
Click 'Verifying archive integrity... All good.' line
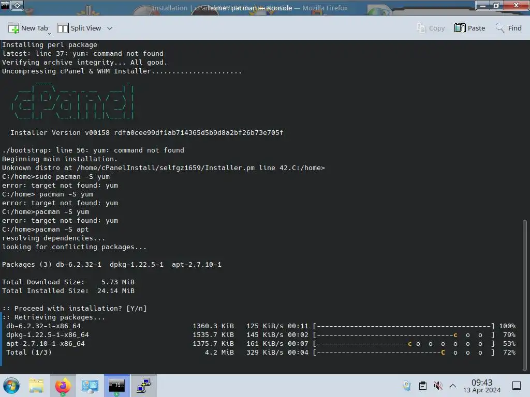tap(84, 62)
